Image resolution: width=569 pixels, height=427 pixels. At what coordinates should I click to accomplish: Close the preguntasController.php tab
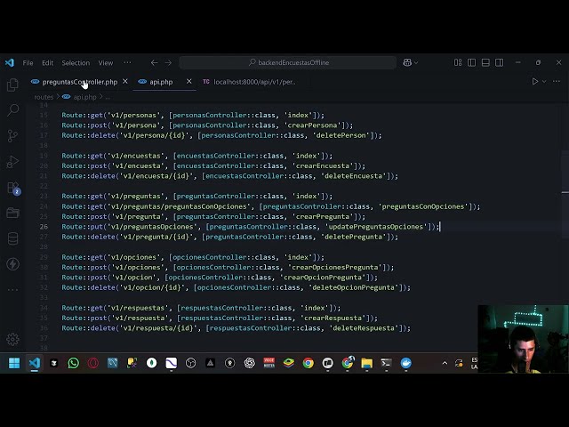124,81
